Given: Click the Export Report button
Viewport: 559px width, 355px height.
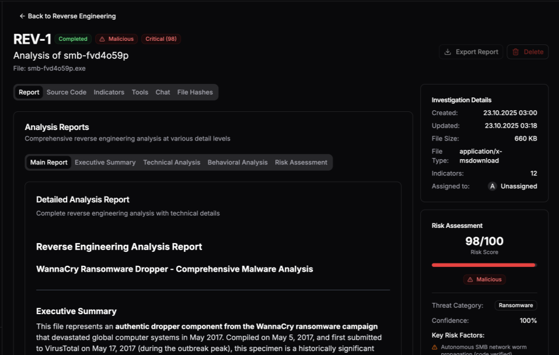Looking at the screenshot, I should coord(471,52).
